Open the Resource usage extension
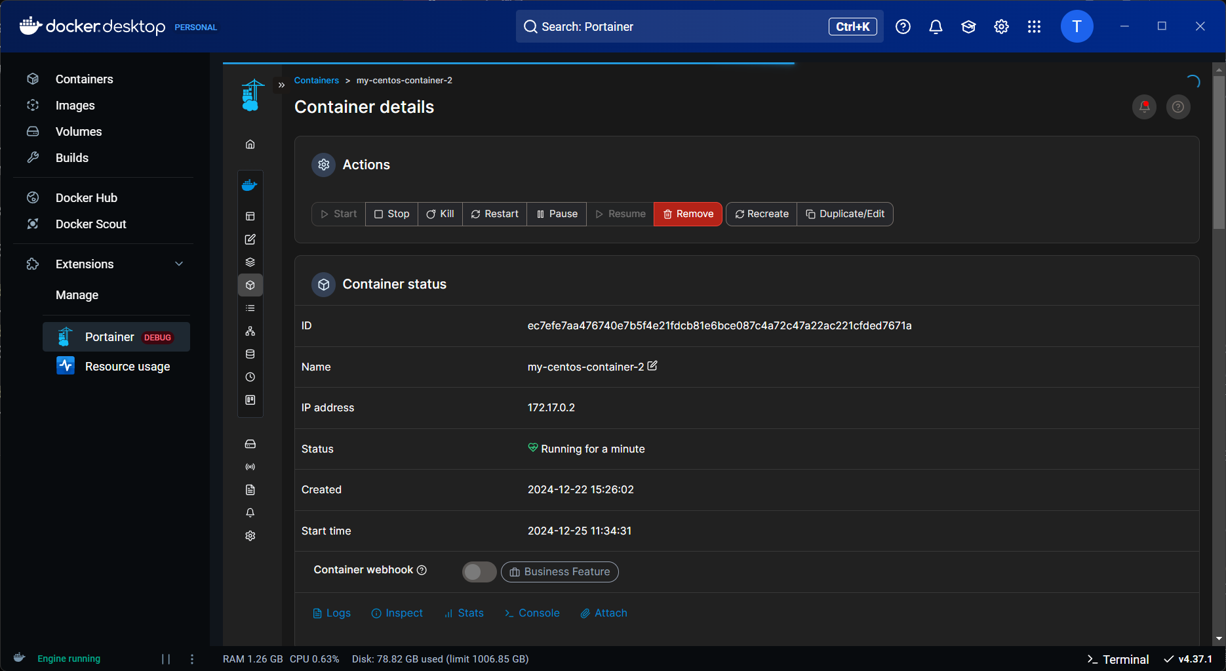 pyautogui.click(x=116, y=367)
